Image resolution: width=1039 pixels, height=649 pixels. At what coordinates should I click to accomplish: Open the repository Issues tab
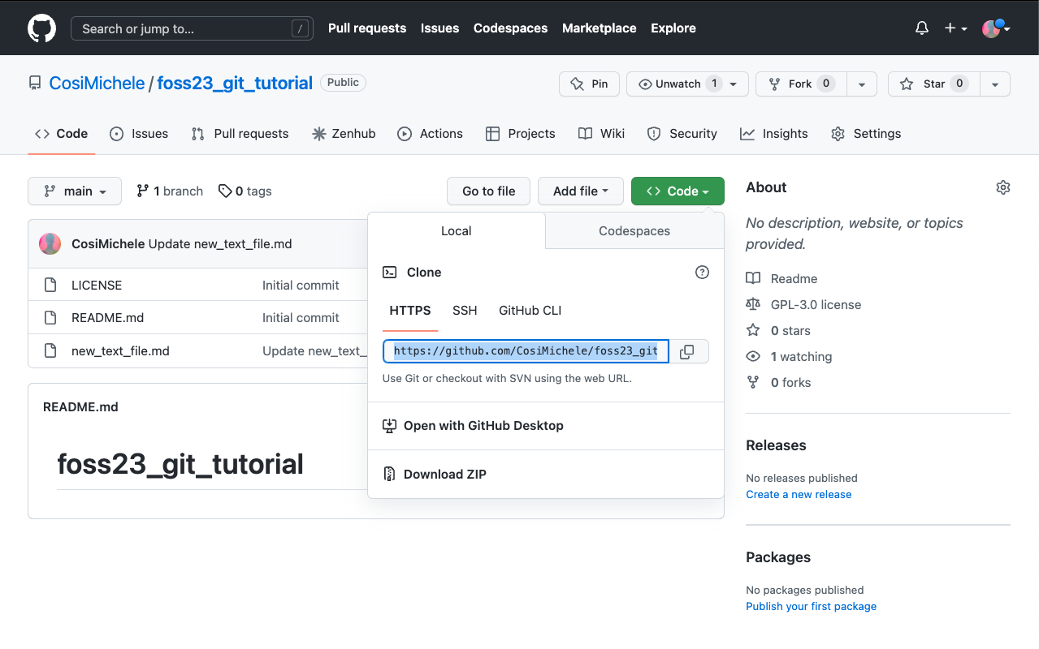[139, 134]
